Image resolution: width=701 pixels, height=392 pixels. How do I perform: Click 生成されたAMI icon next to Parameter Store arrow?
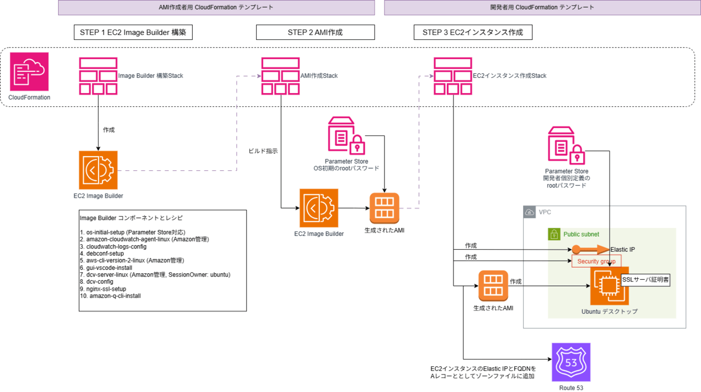(x=384, y=208)
